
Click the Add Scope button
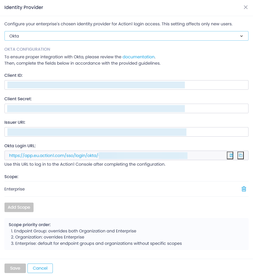pyautogui.click(x=19, y=207)
